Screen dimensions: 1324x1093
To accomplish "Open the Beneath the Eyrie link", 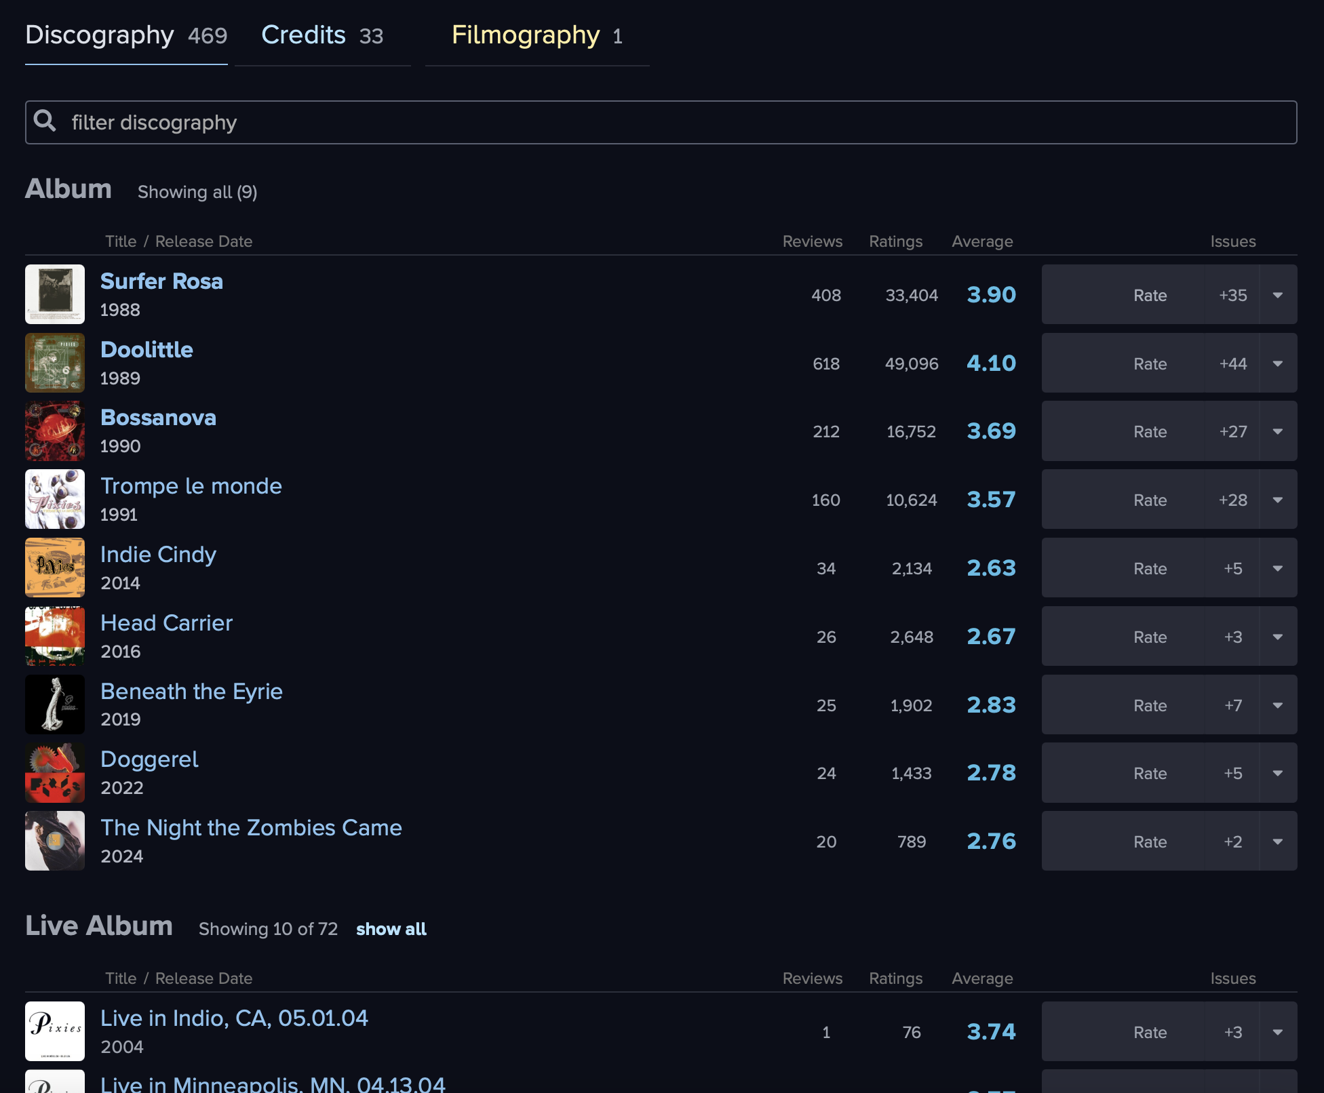I will coord(191,692).
